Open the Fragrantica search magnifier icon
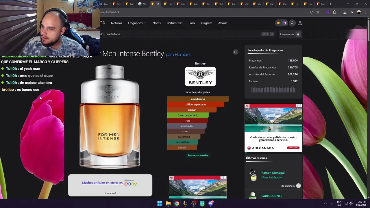Image resolution: width=370 pixels, height=208 pixels. click(292, 23)
